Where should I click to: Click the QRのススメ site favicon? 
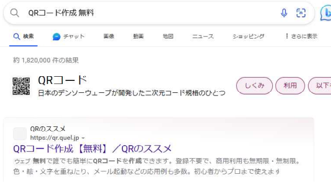[20, 134]
